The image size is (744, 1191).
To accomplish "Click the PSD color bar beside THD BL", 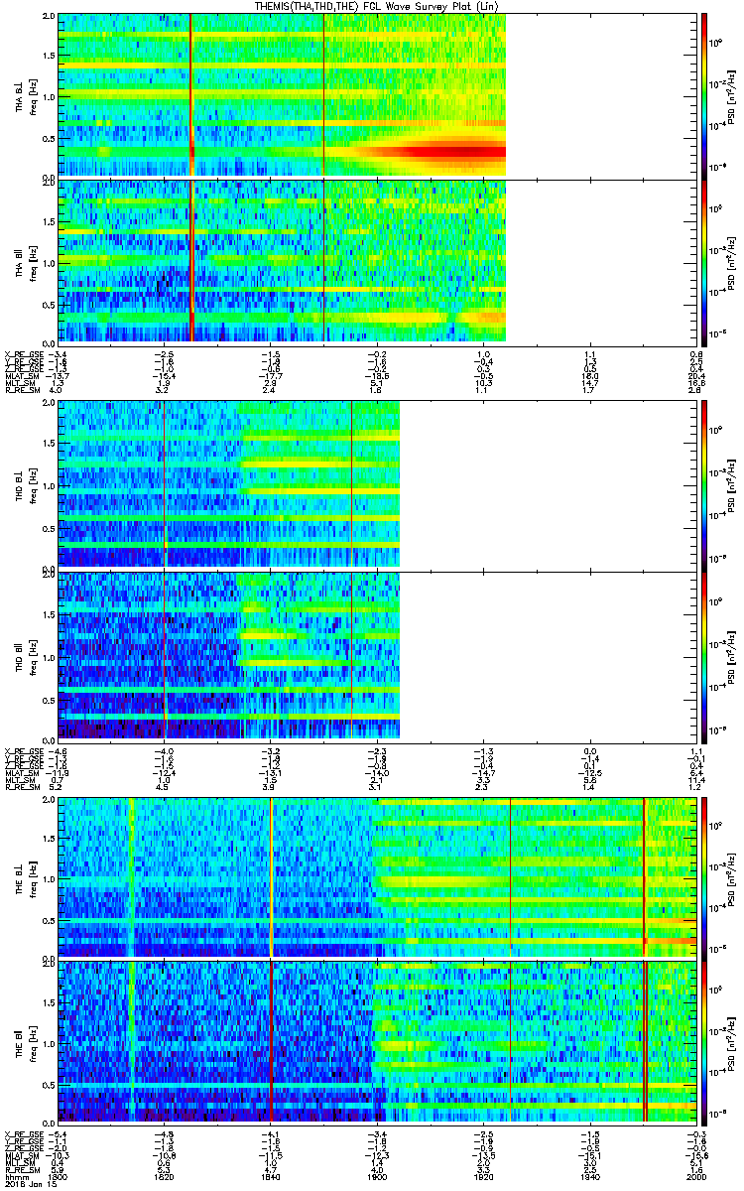I will [703, 485].
